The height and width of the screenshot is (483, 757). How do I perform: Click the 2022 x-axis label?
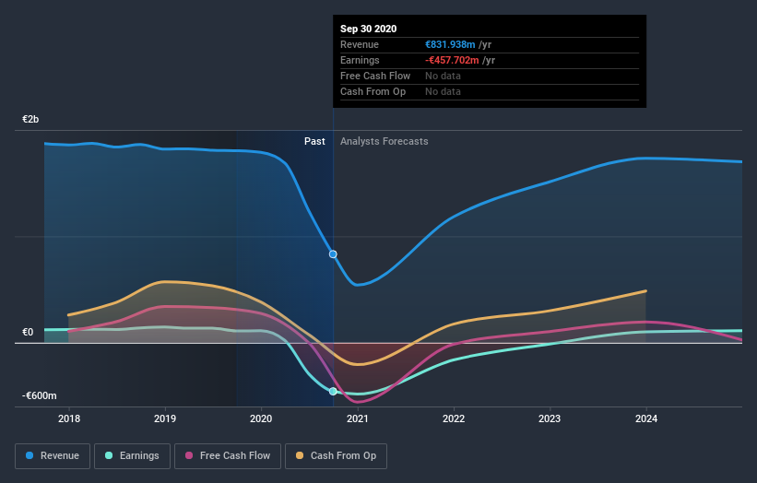pos(454,418)
